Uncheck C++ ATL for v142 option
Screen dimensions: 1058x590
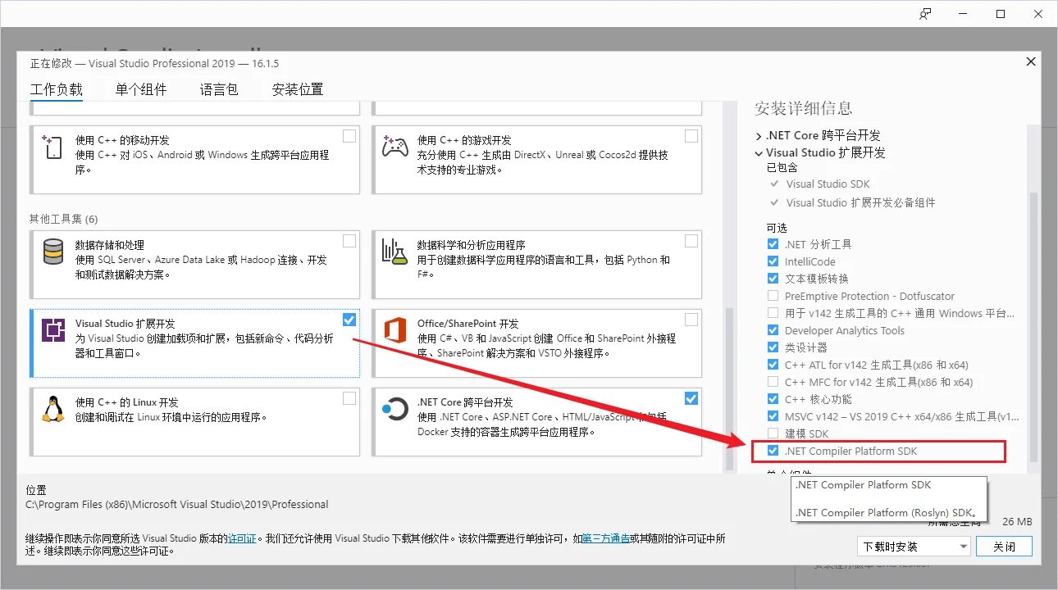coord(773,365)
